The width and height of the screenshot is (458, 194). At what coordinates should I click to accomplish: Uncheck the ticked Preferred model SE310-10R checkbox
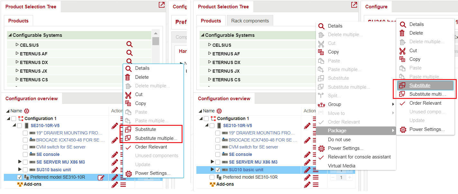(19, 177)
